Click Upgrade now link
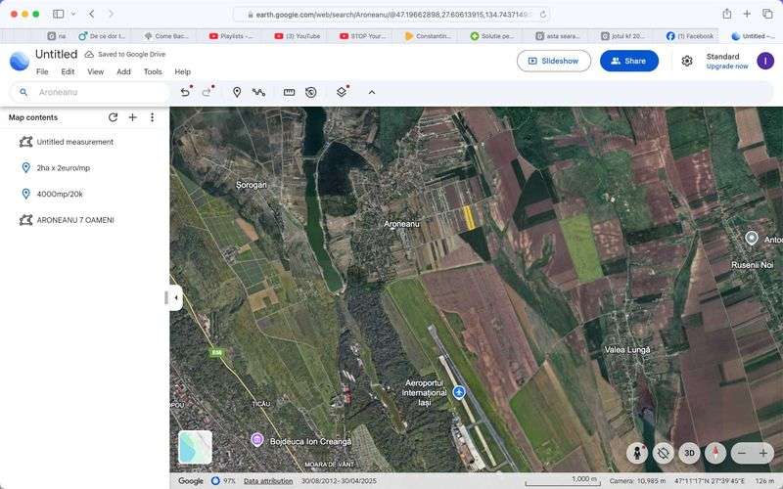Image resolution: width=783 pixels, height=489 pixels. (727, 67)
